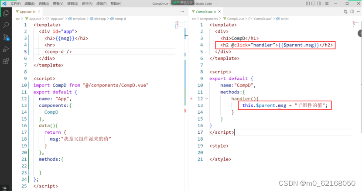
Task: Select the {} "App.vue" breadcrumb
Action: pyautogui.click(x=55, y=19)
